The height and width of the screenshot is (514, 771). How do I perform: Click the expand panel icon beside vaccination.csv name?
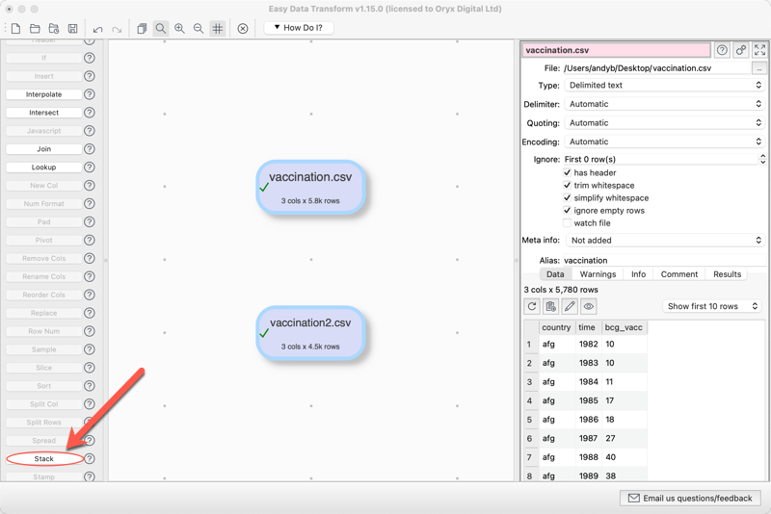(759, 50)
